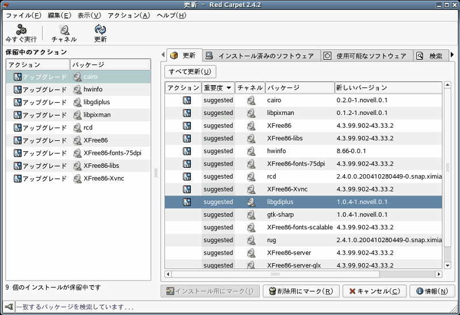This screenshot has height=315, width=460.
Task: Click upgrade icon for hwinfo pending action
Action: point(18,90)
